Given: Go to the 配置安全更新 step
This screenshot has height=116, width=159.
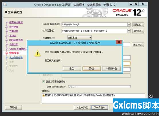Looking at the screenshot, I should [x=16, y=22].
